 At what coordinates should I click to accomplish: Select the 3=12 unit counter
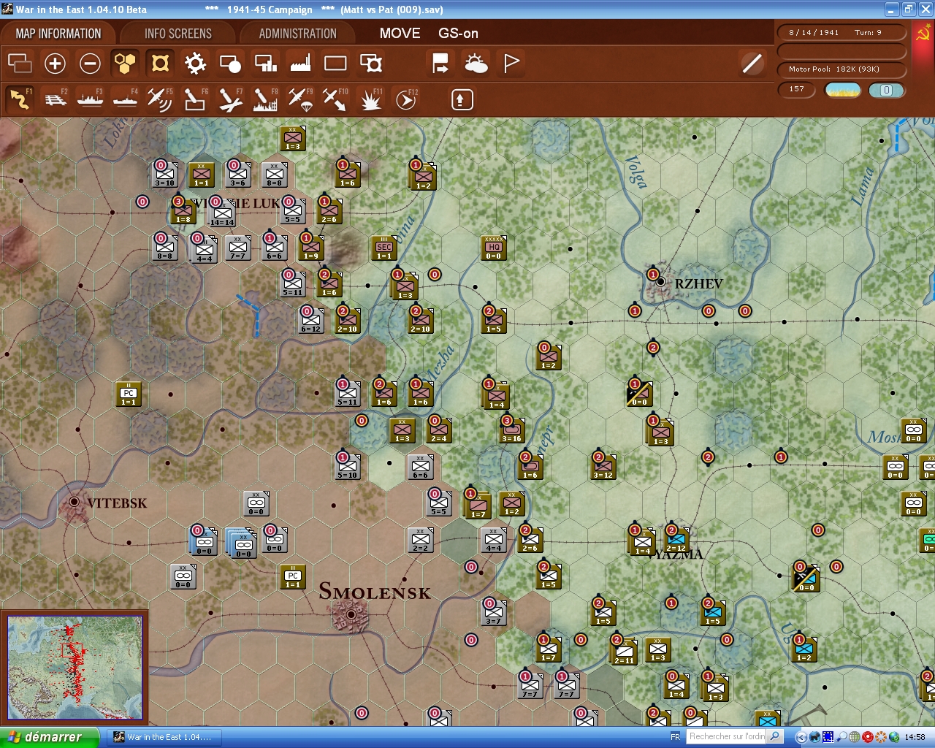click(603, 467)
